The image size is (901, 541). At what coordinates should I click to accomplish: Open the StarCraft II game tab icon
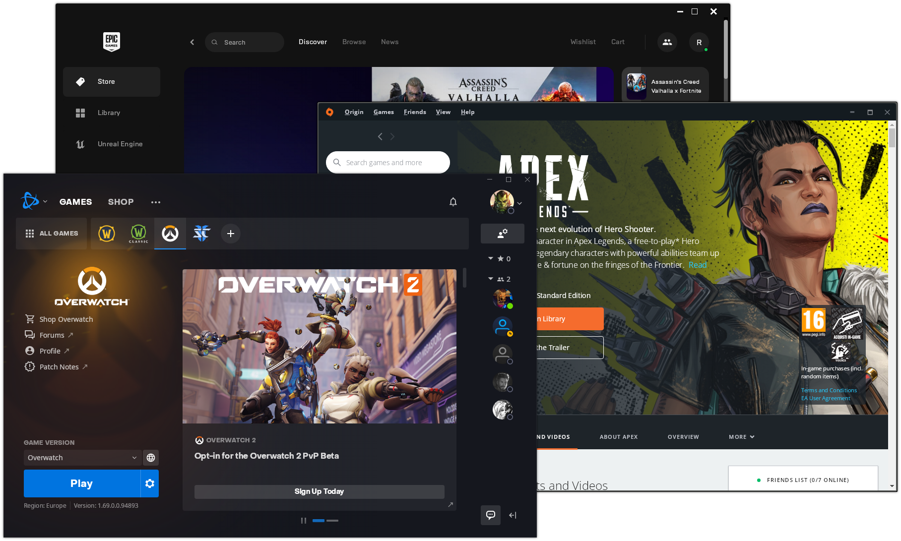(x=201, y=233)
